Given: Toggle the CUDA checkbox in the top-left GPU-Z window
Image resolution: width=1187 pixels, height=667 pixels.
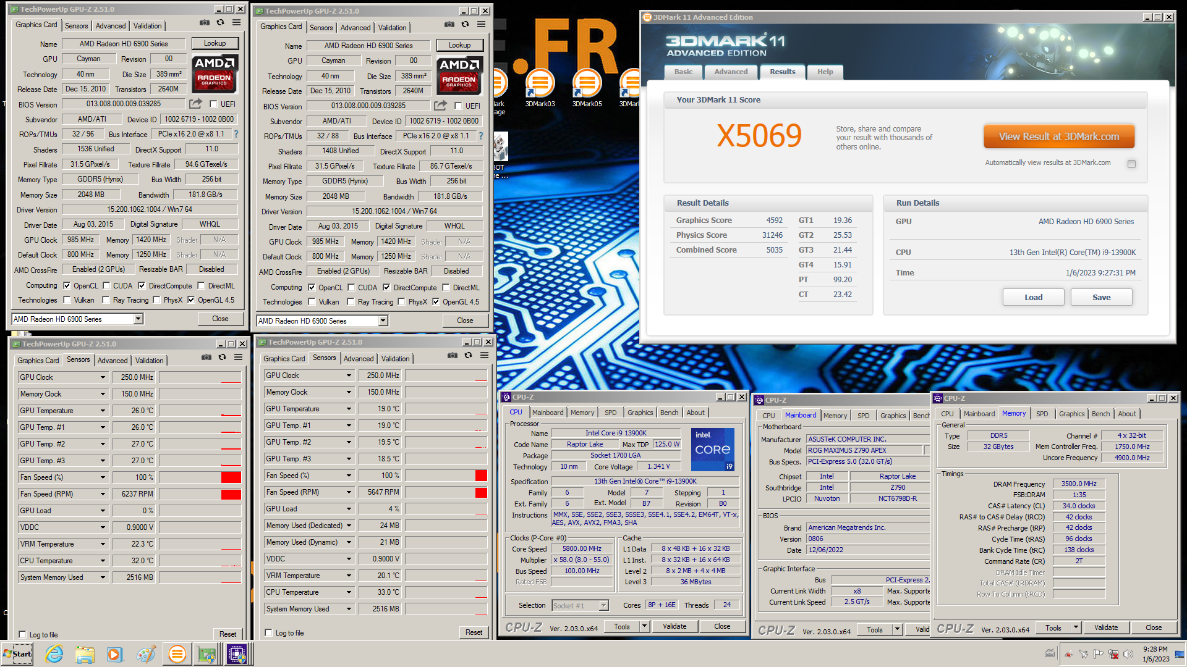Looking at the screenshot, I should [106, 286].
